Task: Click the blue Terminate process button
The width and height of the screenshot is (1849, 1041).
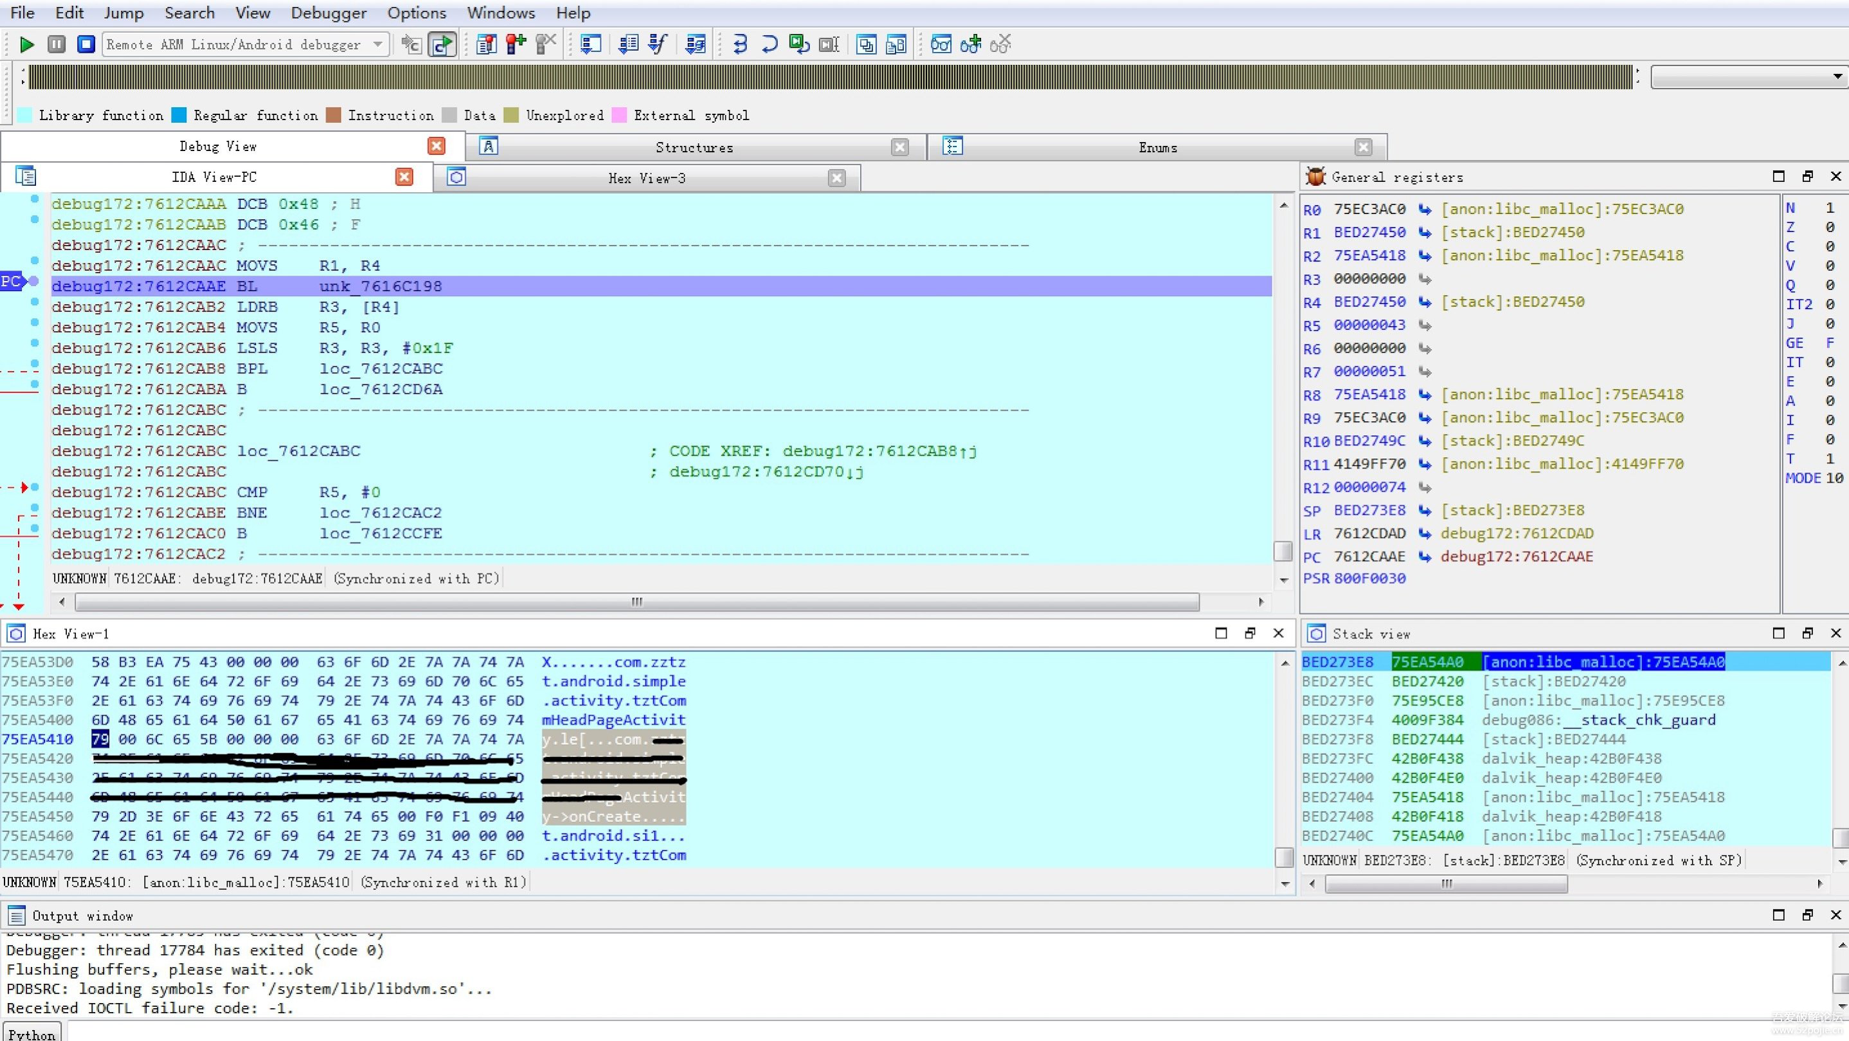Action: click(x=86, y=44)
